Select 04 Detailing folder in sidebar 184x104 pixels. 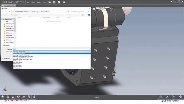point(9,24)
